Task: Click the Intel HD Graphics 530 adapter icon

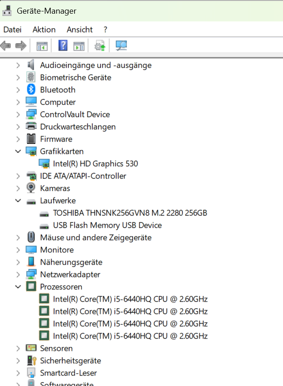Action: 44,164
